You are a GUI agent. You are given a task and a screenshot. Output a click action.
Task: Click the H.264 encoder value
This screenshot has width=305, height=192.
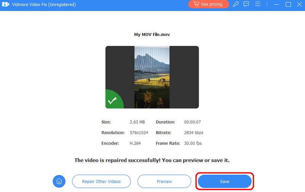coord(136,143)
